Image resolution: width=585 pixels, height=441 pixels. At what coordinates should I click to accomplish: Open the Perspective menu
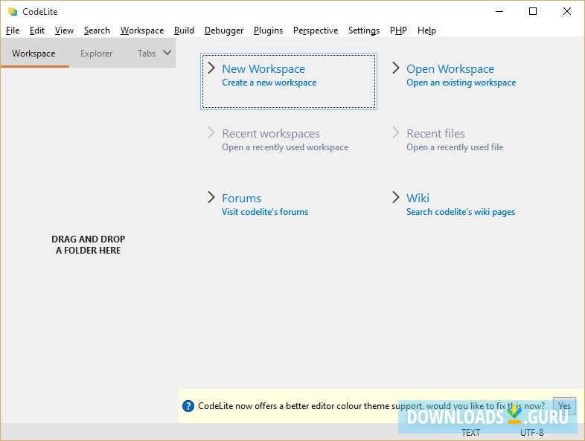(x=316, y=30)
